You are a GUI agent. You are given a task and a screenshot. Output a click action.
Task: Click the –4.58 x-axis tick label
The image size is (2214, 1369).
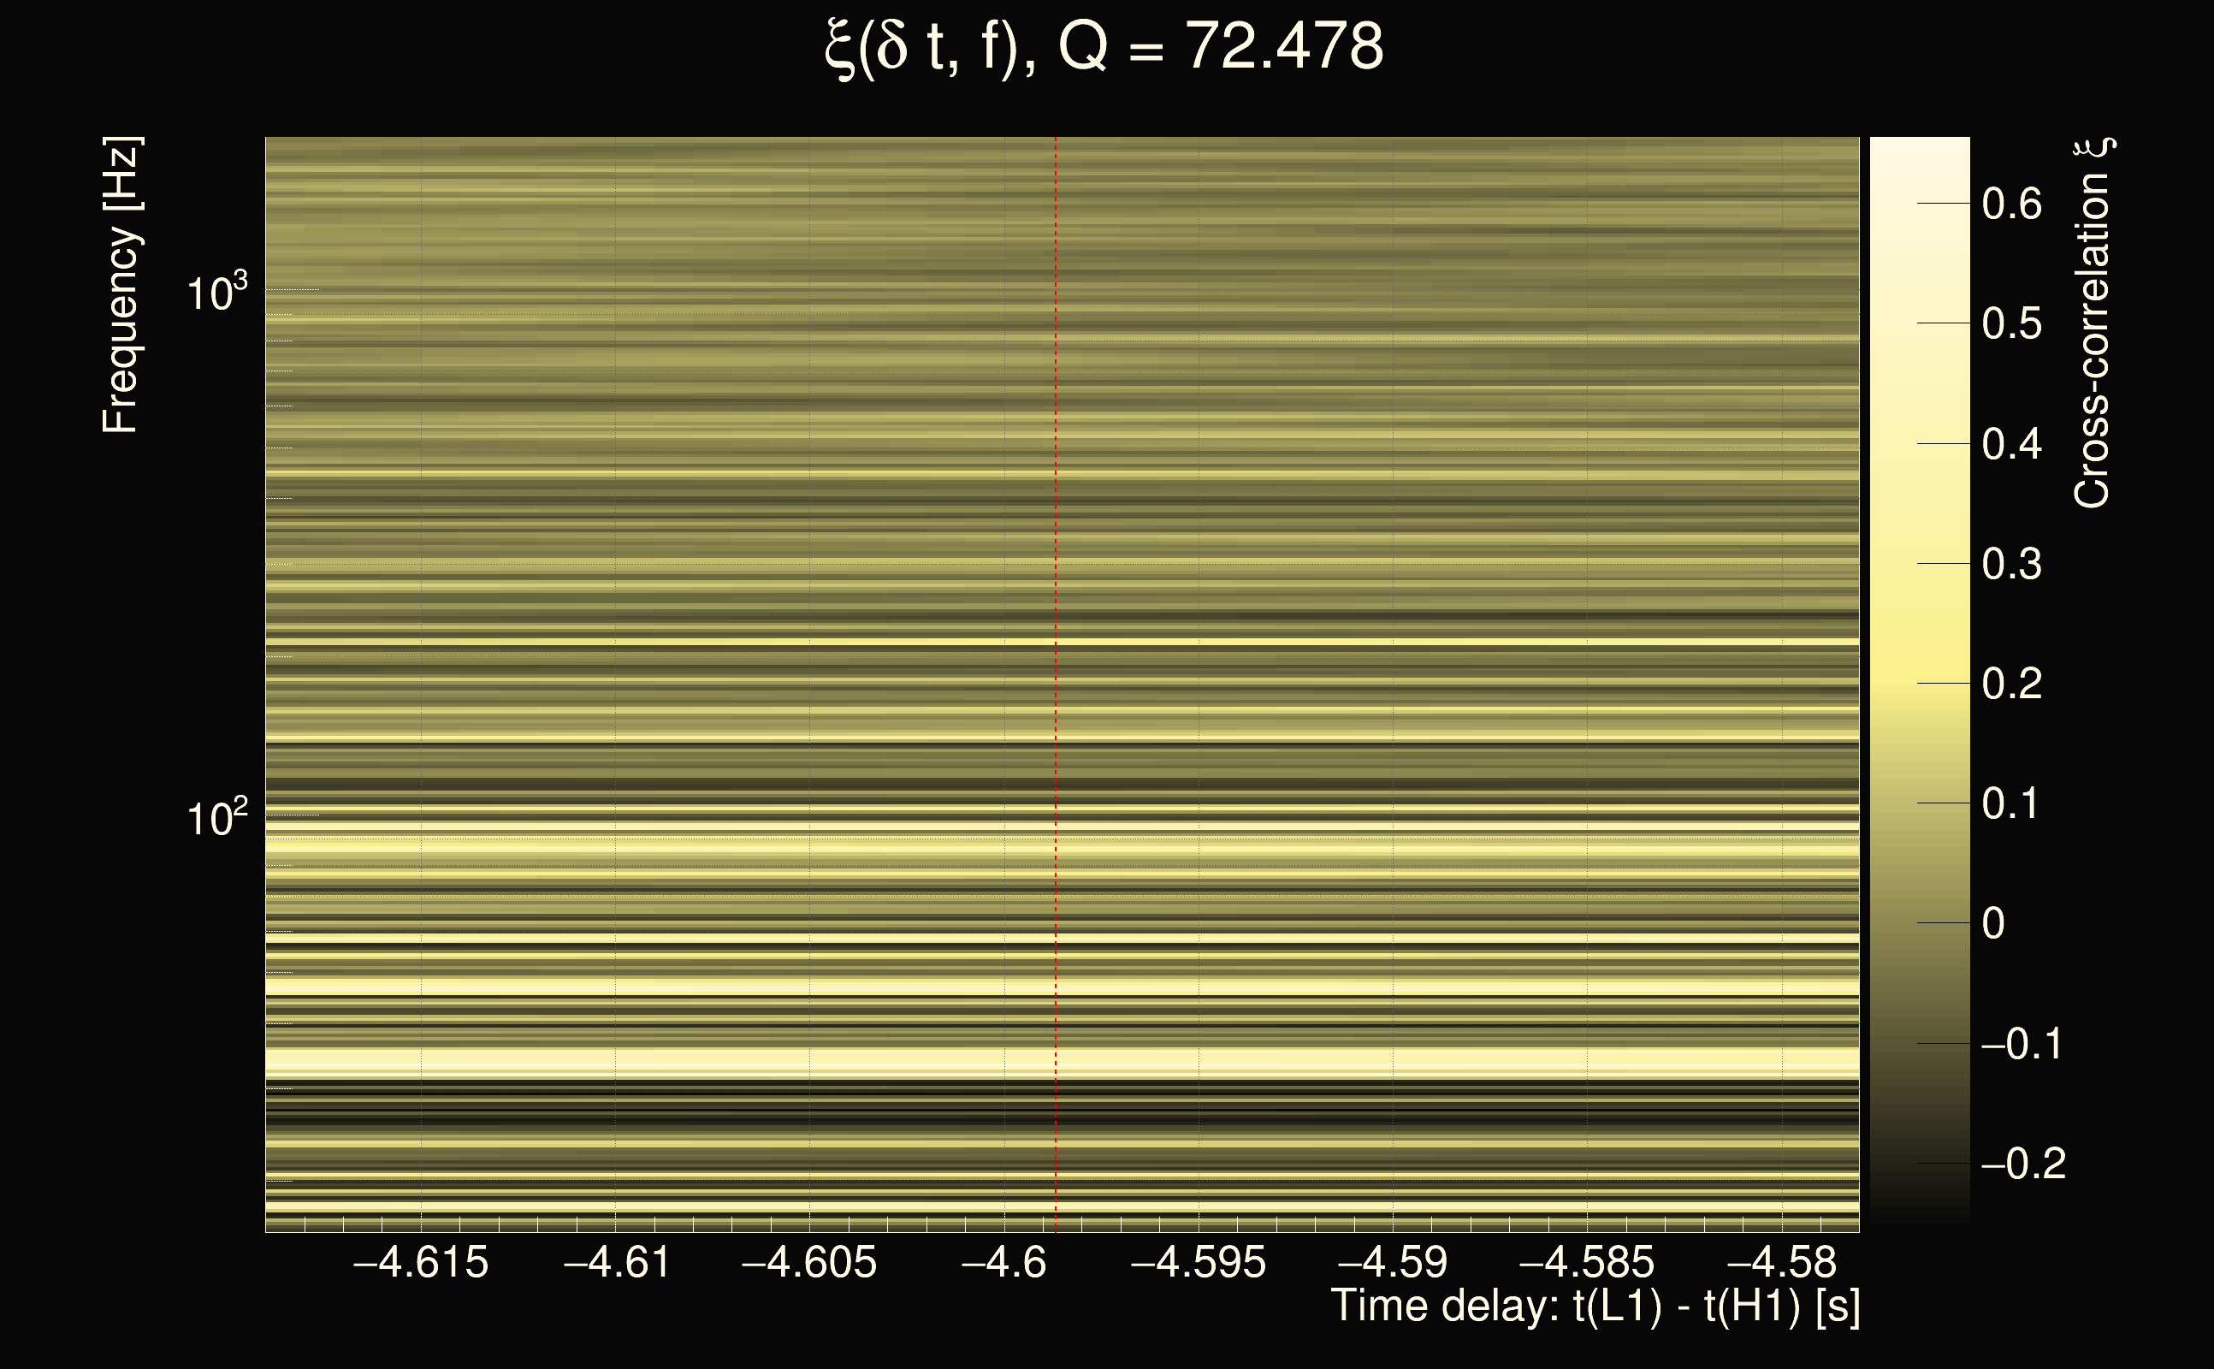coord(1781,1262)
